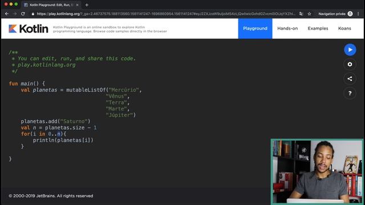
Task: Click the translate page icon in address bar
Action: 301,14
